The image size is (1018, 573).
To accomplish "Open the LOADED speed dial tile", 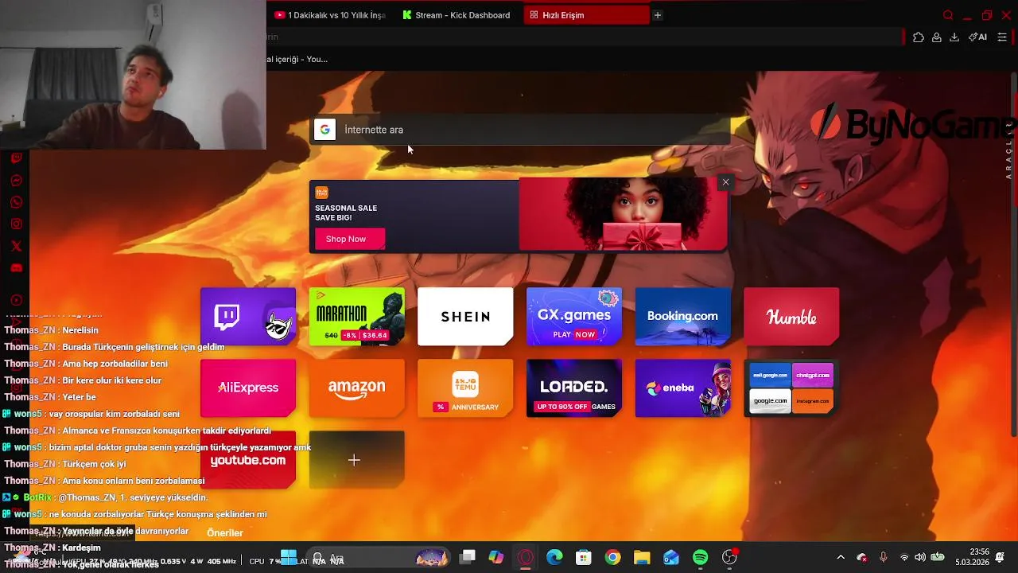I will 574,388.
